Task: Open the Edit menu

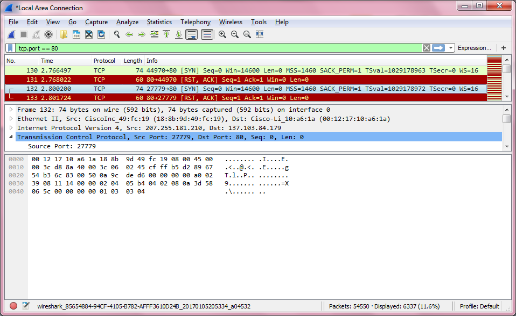Action: 32,22
